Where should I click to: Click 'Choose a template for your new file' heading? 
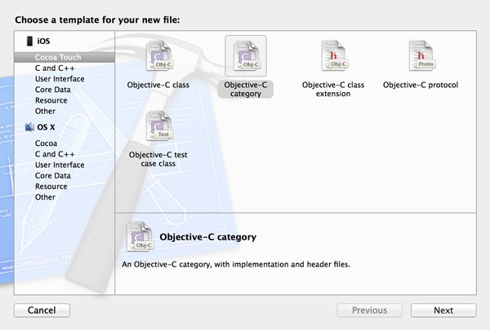click(97, 20)
